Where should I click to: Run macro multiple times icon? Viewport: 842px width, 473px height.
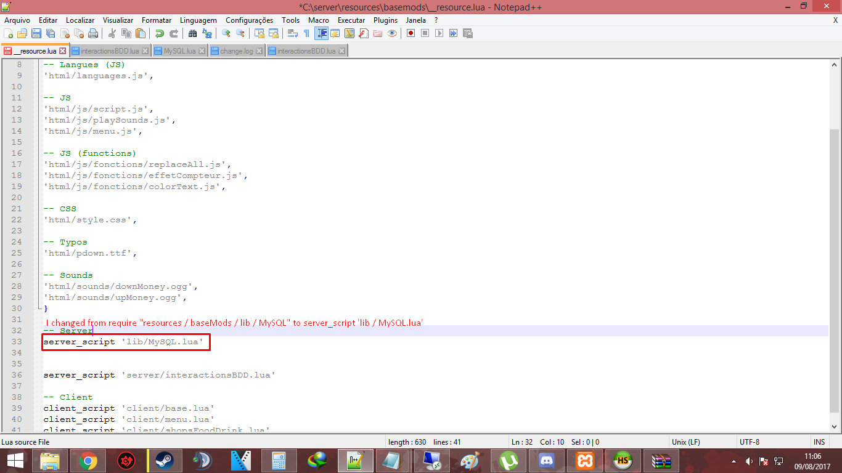(x=453, y=33)
